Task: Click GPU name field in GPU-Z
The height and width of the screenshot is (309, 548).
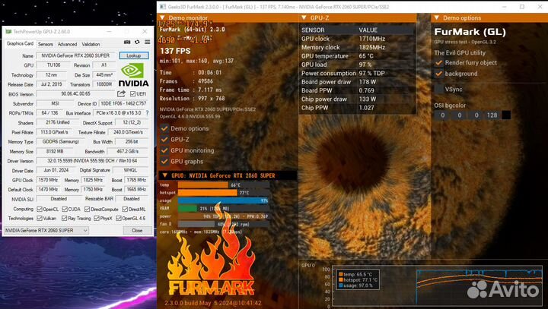Action: click(x=75, y=55)
